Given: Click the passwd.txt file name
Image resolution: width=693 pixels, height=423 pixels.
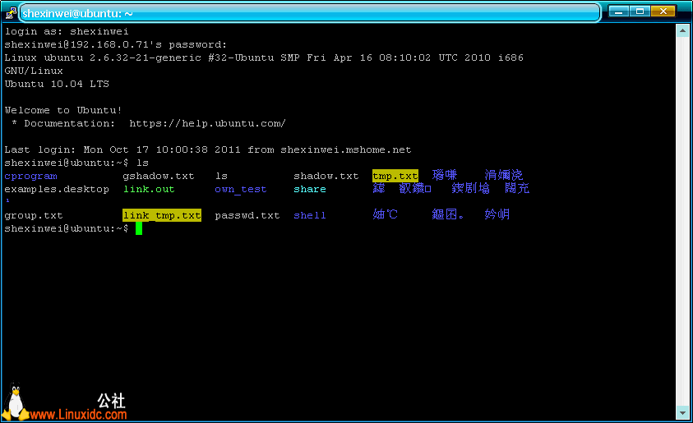Looking at the screenshot, I should coord(247,215).
